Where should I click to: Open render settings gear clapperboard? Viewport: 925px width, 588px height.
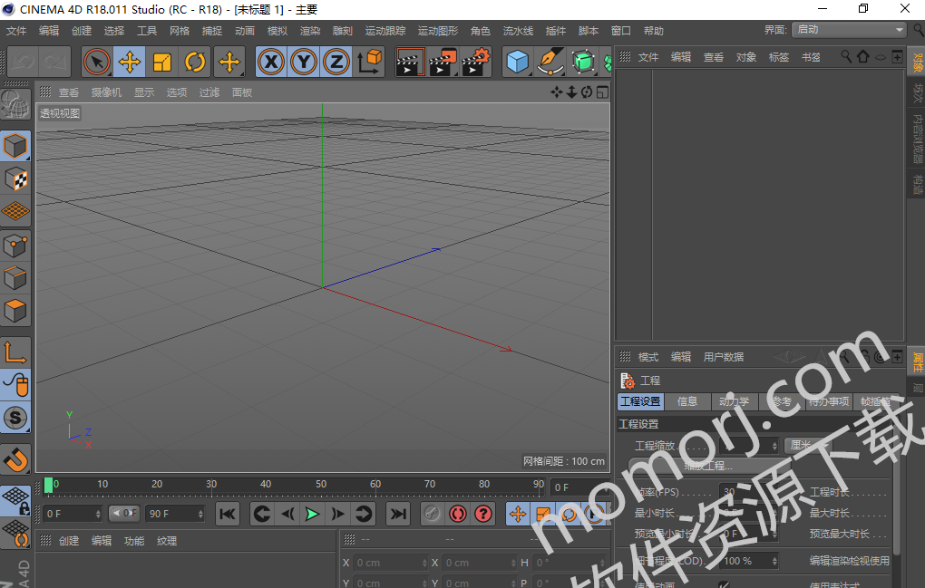[475, 62]
